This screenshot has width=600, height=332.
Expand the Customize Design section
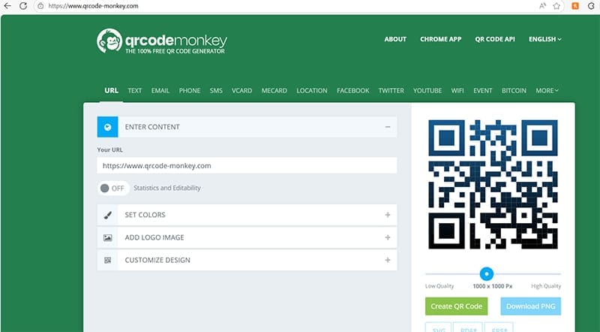pyautogui.click(x=388, y=260)
